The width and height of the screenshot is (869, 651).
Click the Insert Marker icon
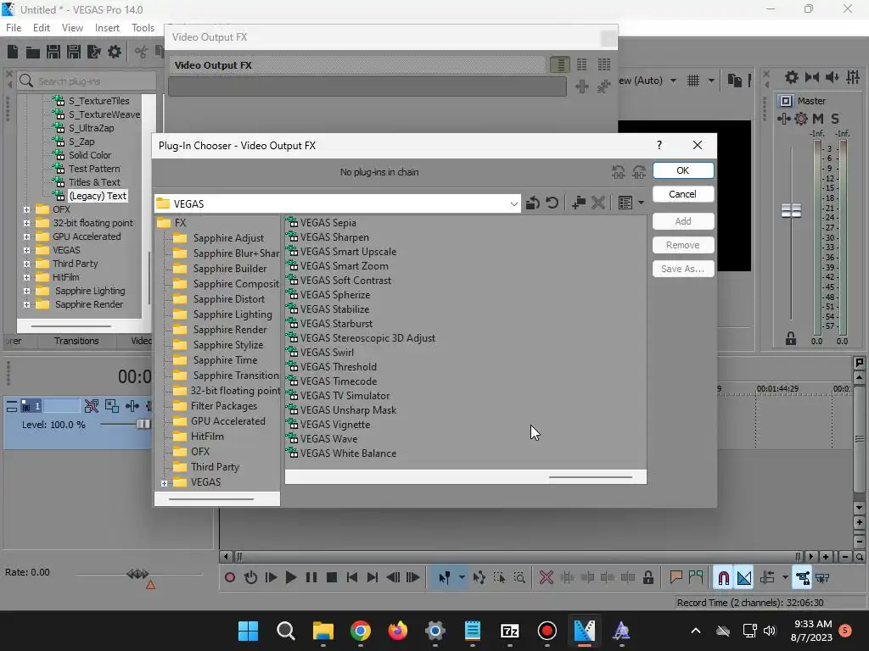[x=676, y=578]
